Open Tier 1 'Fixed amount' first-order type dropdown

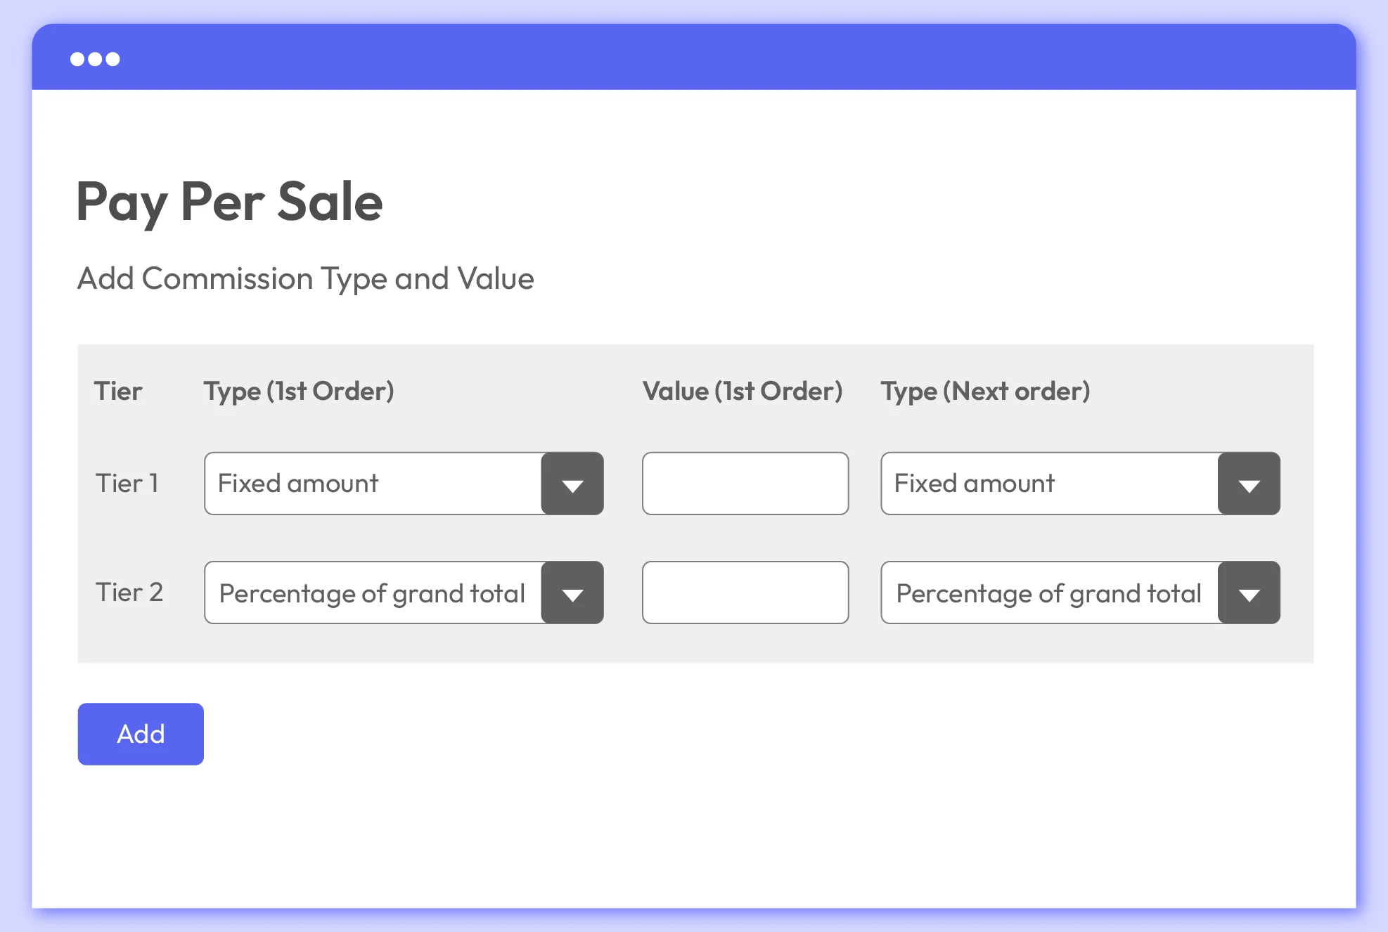point(373,484)
